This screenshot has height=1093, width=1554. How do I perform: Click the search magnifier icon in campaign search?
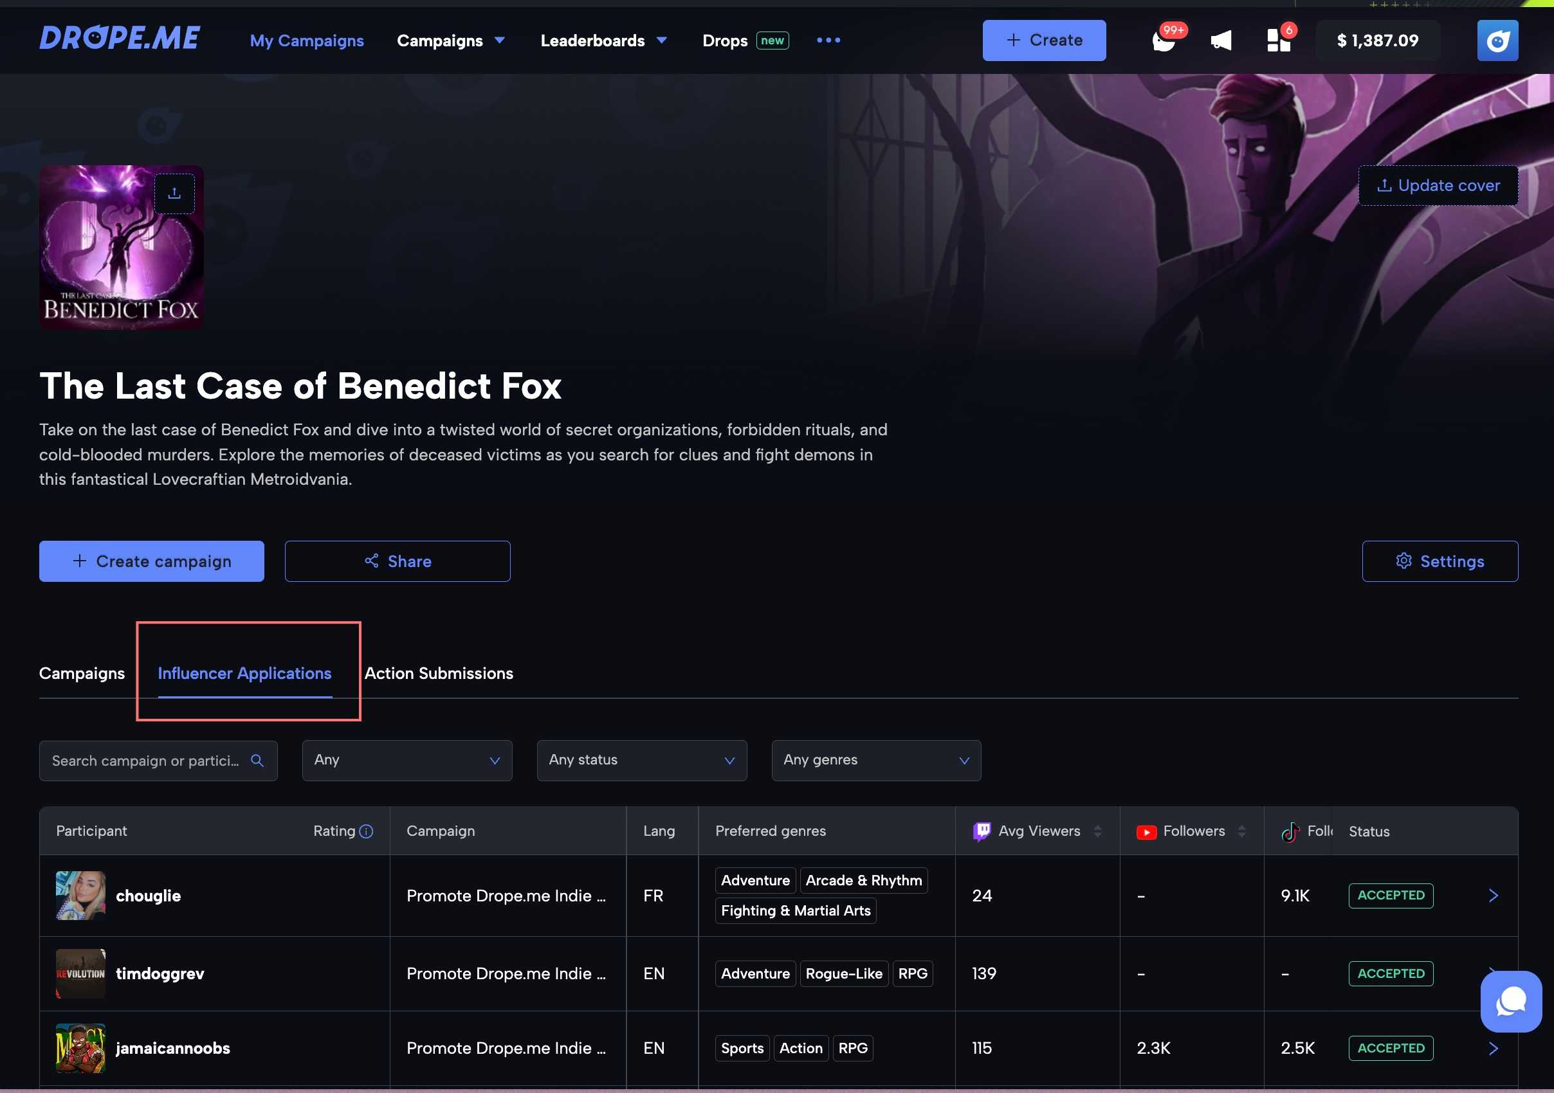click(257, 760)
